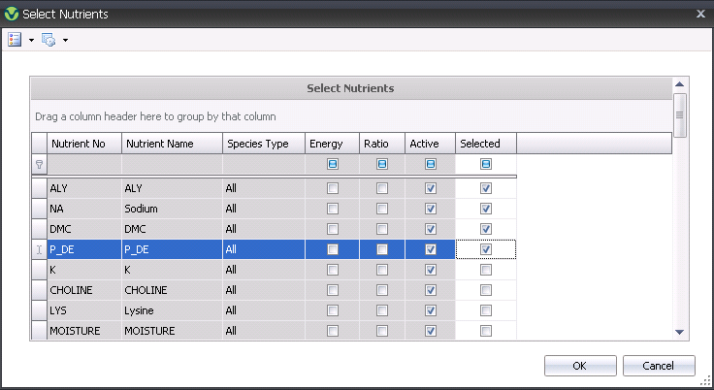Check Selected checkbox for Lysine row
Screen dimensions: 714x390
point(486,310)
